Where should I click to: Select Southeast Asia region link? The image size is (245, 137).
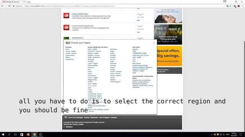click(x=142, y=68)
